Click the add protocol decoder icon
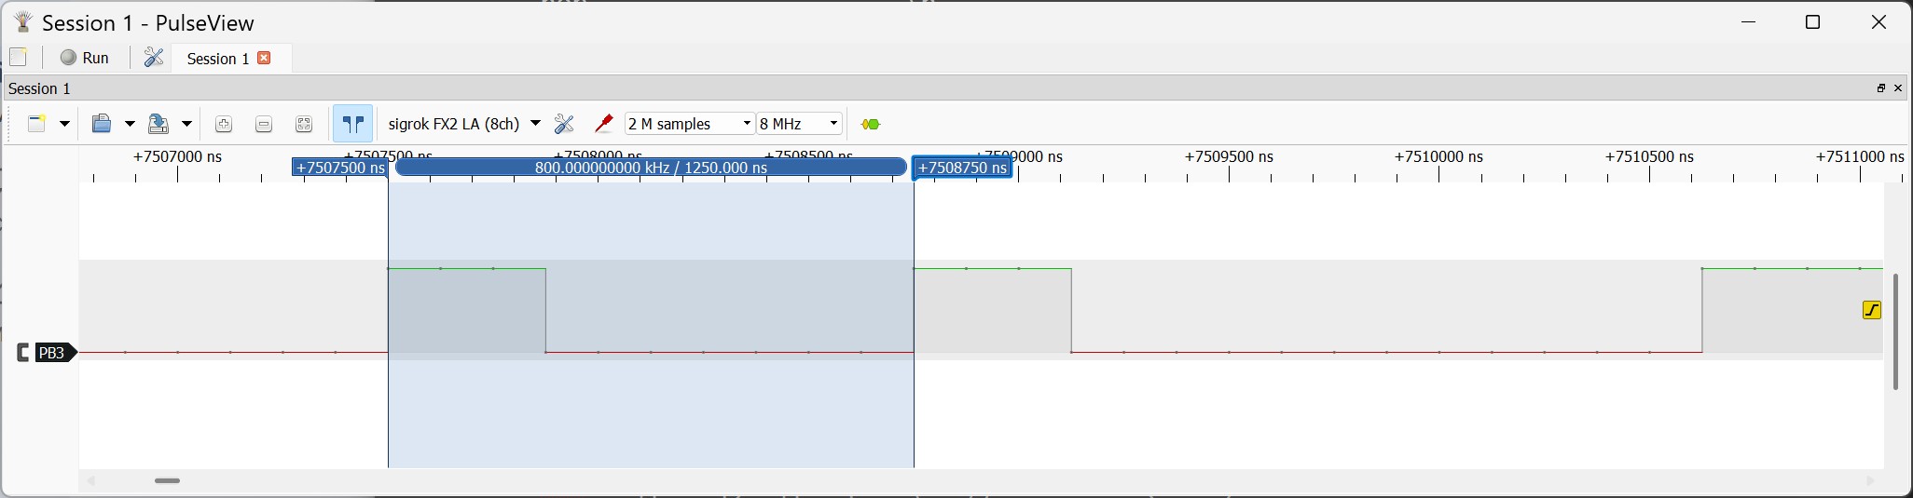This screenshot has width=1913, height=498. coord(871,124)
